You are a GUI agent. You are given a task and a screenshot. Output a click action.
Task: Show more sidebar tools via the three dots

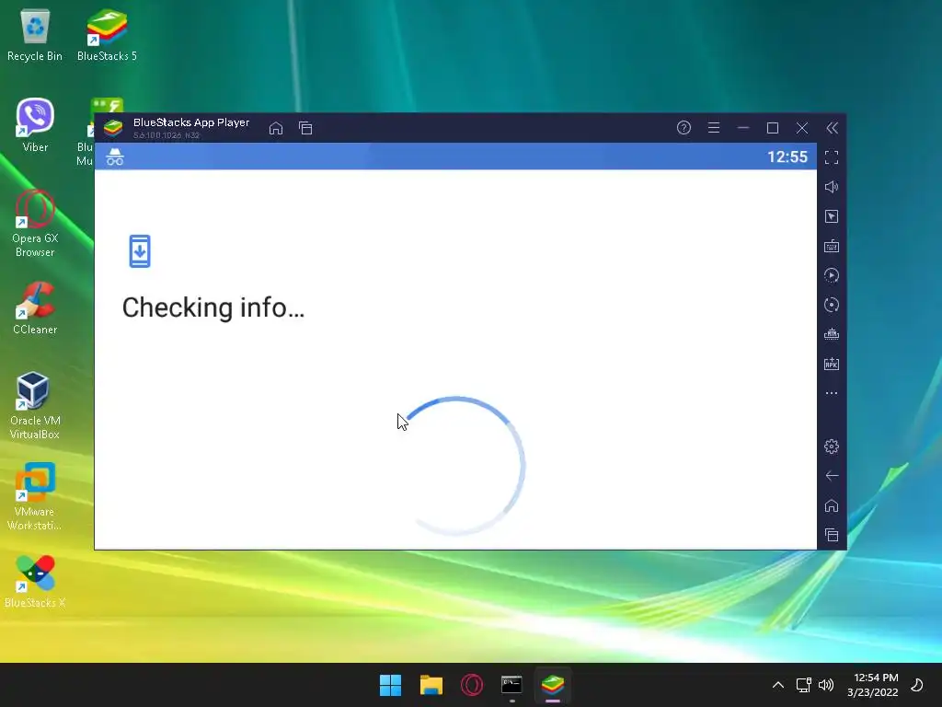pyautogui.click(x=832, y=393)
